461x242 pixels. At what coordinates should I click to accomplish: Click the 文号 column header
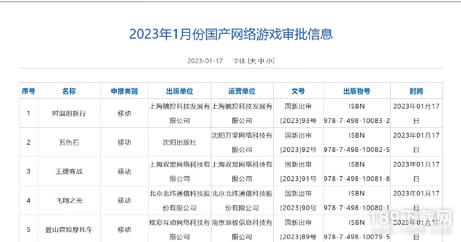(298, 91)
